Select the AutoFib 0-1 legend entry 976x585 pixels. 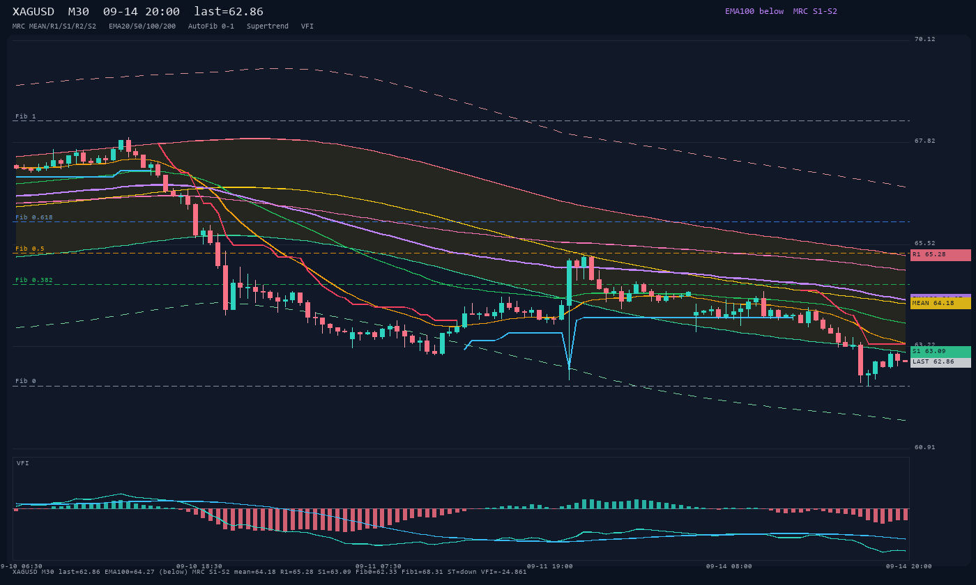pos(211,26)
